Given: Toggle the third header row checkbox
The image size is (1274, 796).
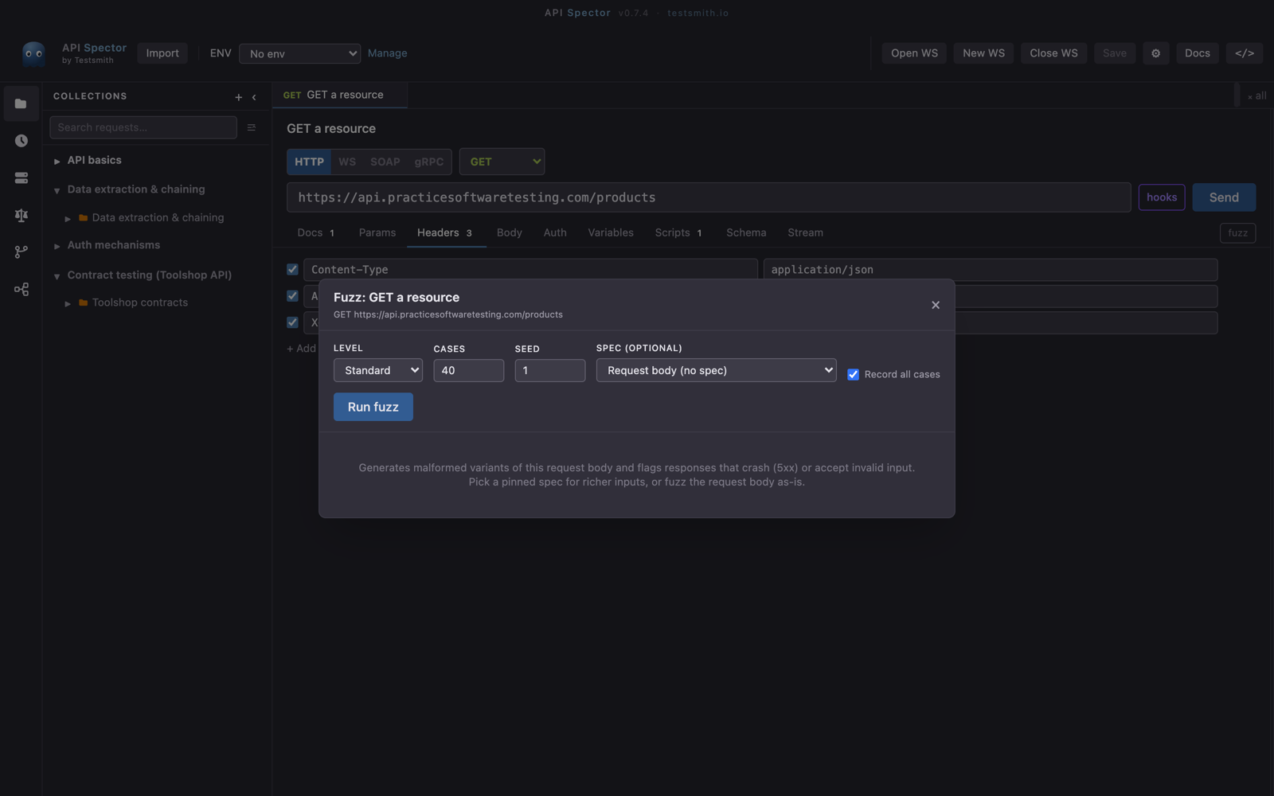Looking at the screenshot, I should tap(292, 322).
